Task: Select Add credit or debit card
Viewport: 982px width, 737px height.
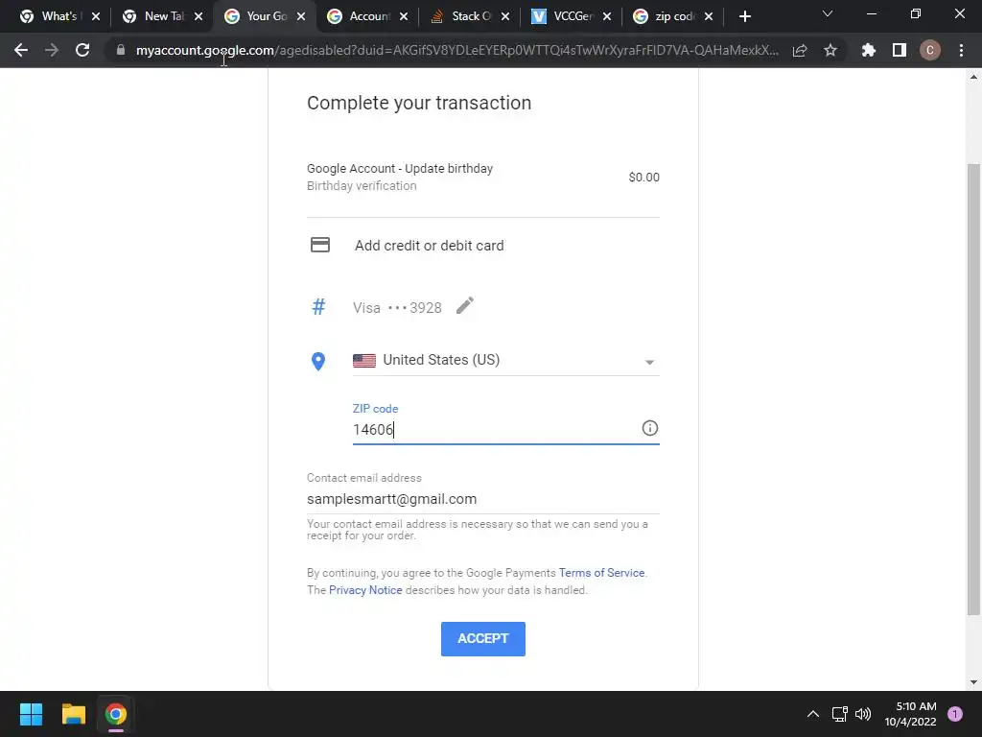Action: tap(429, 246)
